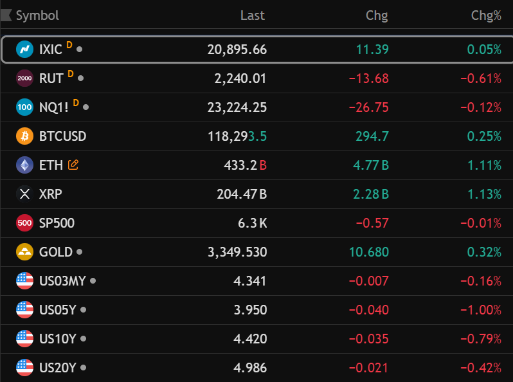
Task: Click the US flag icon for US20Y
Action: 24,368
